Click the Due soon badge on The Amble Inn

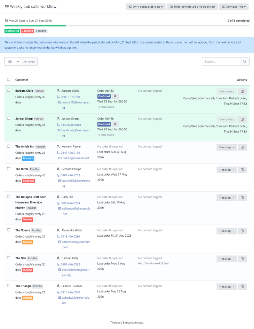(28, 159)
